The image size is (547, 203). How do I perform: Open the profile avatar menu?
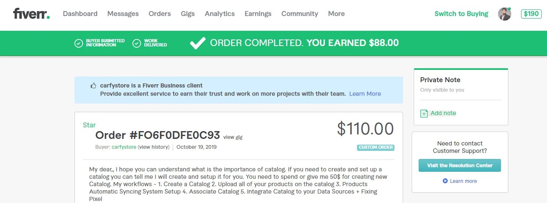point(504,14)
